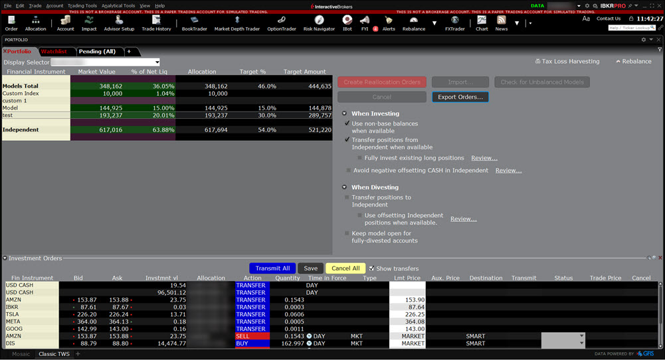Enable Transfer positions to Independent
The width and height of the screenshot is (665, 360).
(x=347, y=197)
